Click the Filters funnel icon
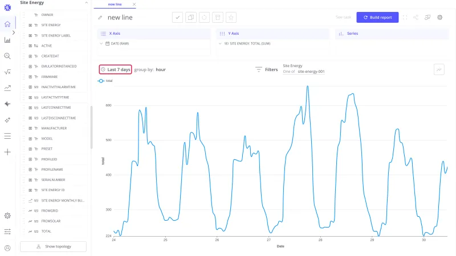This screenshot has width=456, height=256. pos(259,69)
